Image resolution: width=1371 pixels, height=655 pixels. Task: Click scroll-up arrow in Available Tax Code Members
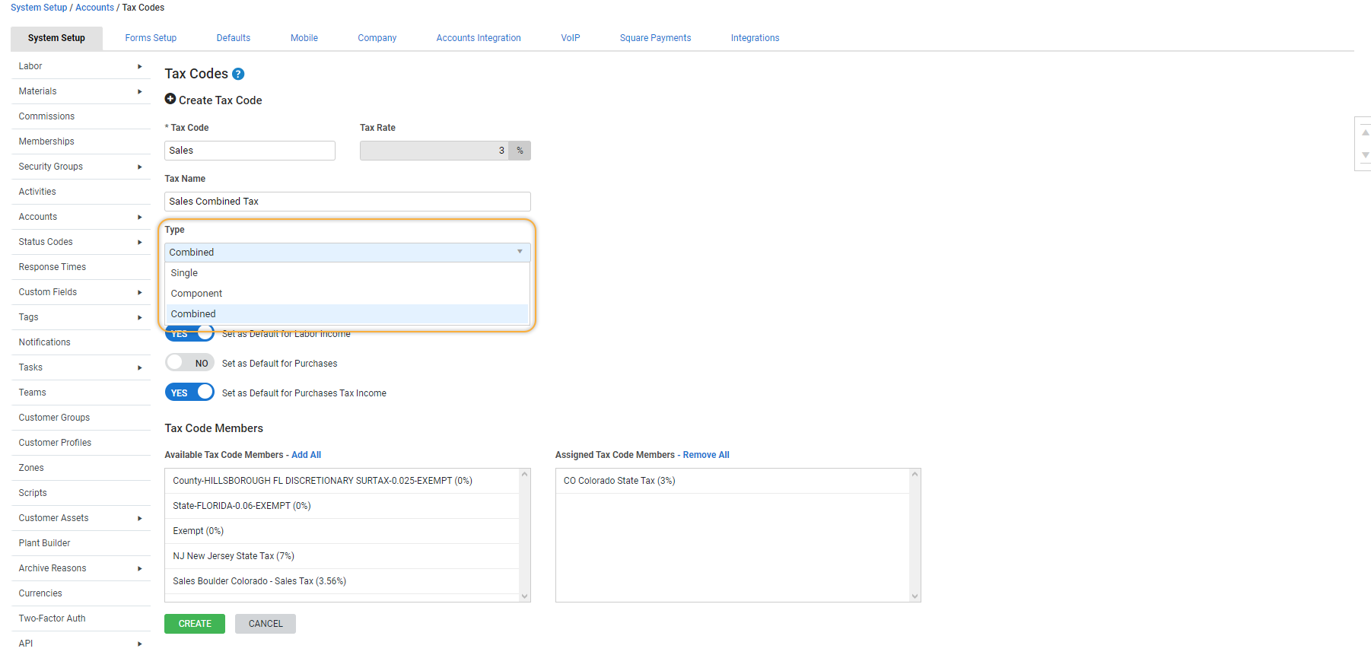(x=524, y=475)
